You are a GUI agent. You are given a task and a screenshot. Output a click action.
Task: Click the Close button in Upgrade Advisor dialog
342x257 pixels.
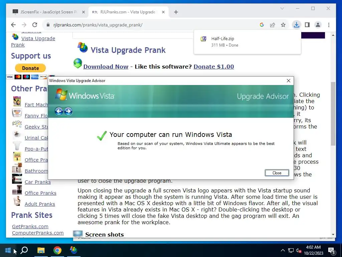277,173
